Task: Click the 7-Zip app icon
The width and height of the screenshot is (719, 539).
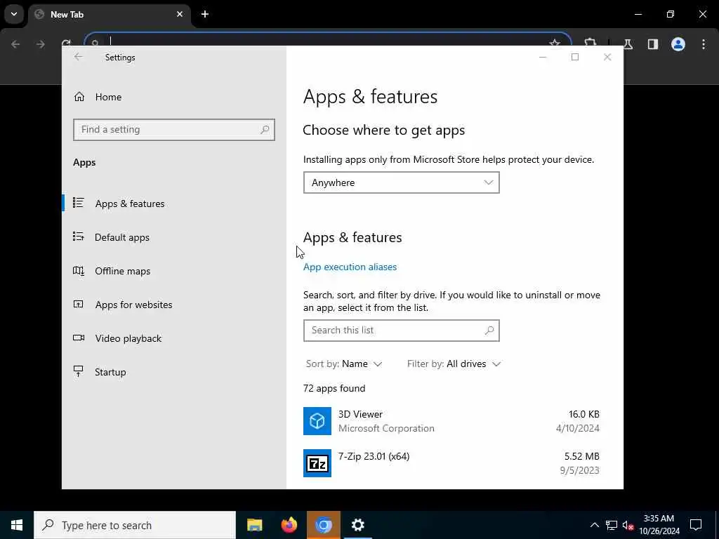Action: click(x=317, y=463)
